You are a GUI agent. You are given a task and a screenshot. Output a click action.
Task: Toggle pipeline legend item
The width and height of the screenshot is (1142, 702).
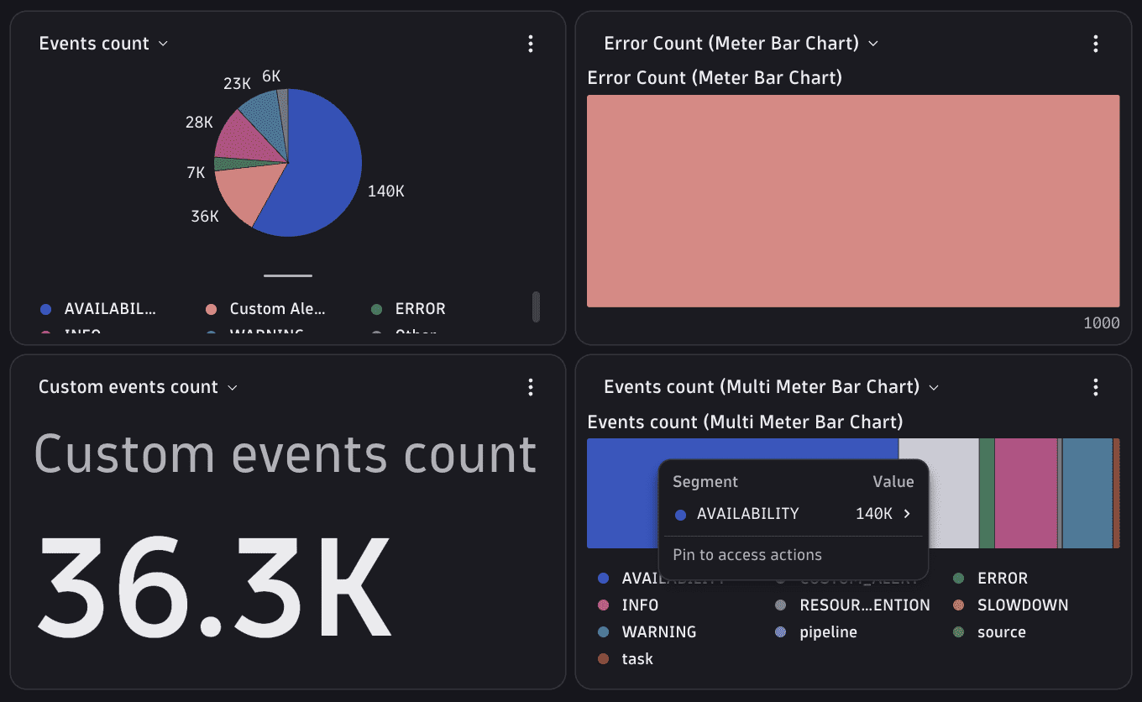click(816, 632)
